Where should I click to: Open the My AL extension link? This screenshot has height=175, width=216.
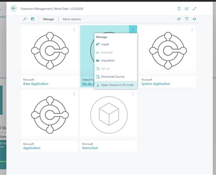[88, 84]
